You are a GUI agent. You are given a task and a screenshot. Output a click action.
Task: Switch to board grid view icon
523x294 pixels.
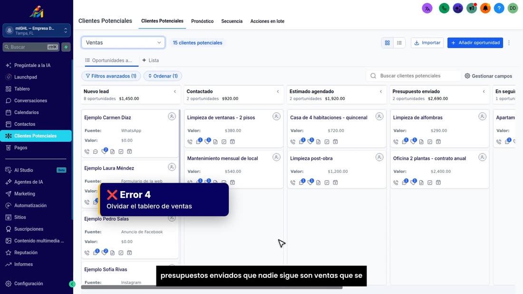pos(387,43)
